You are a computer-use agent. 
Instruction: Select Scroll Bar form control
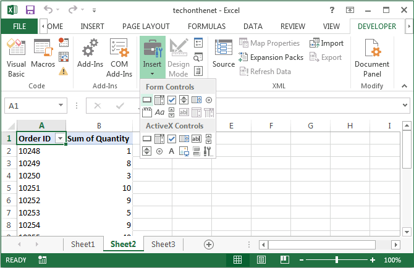pos(172,112)
